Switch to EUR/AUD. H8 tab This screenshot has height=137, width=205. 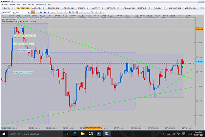tap(144, 8)
